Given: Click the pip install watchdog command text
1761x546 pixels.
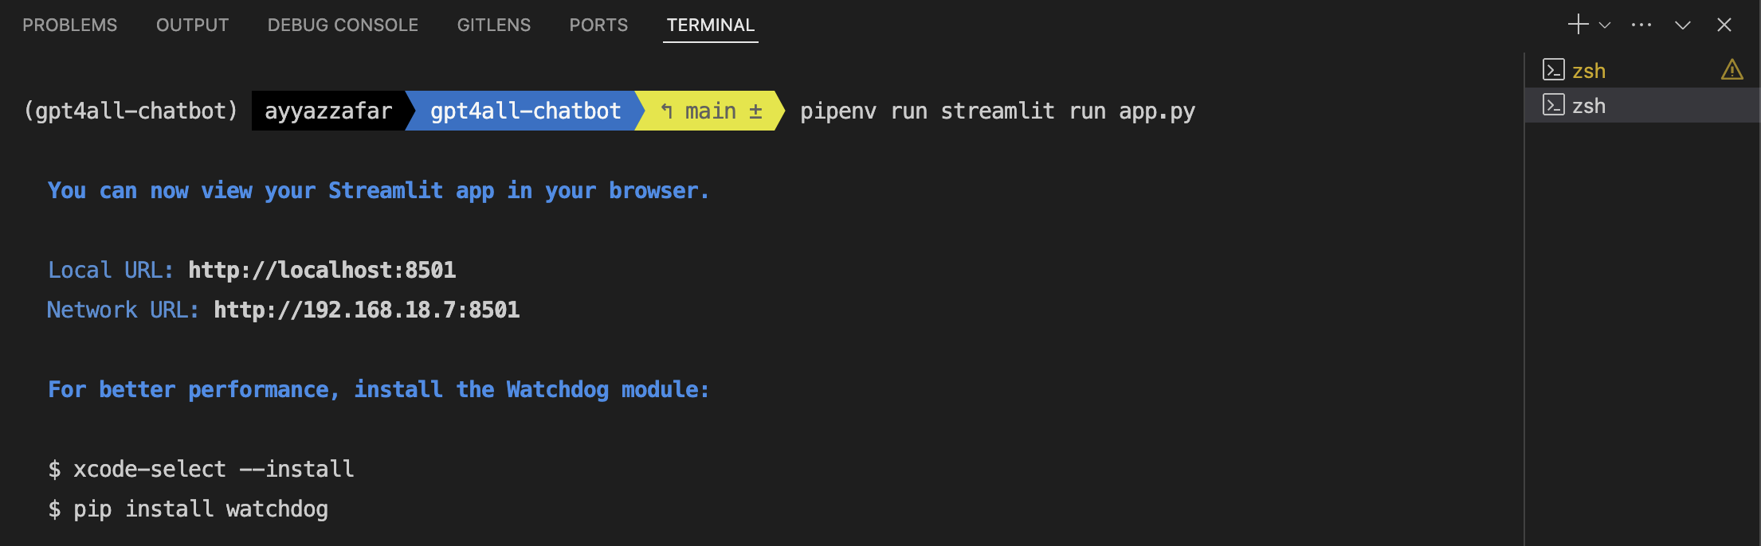Looking at the screenshot, I should pos(200,509).
